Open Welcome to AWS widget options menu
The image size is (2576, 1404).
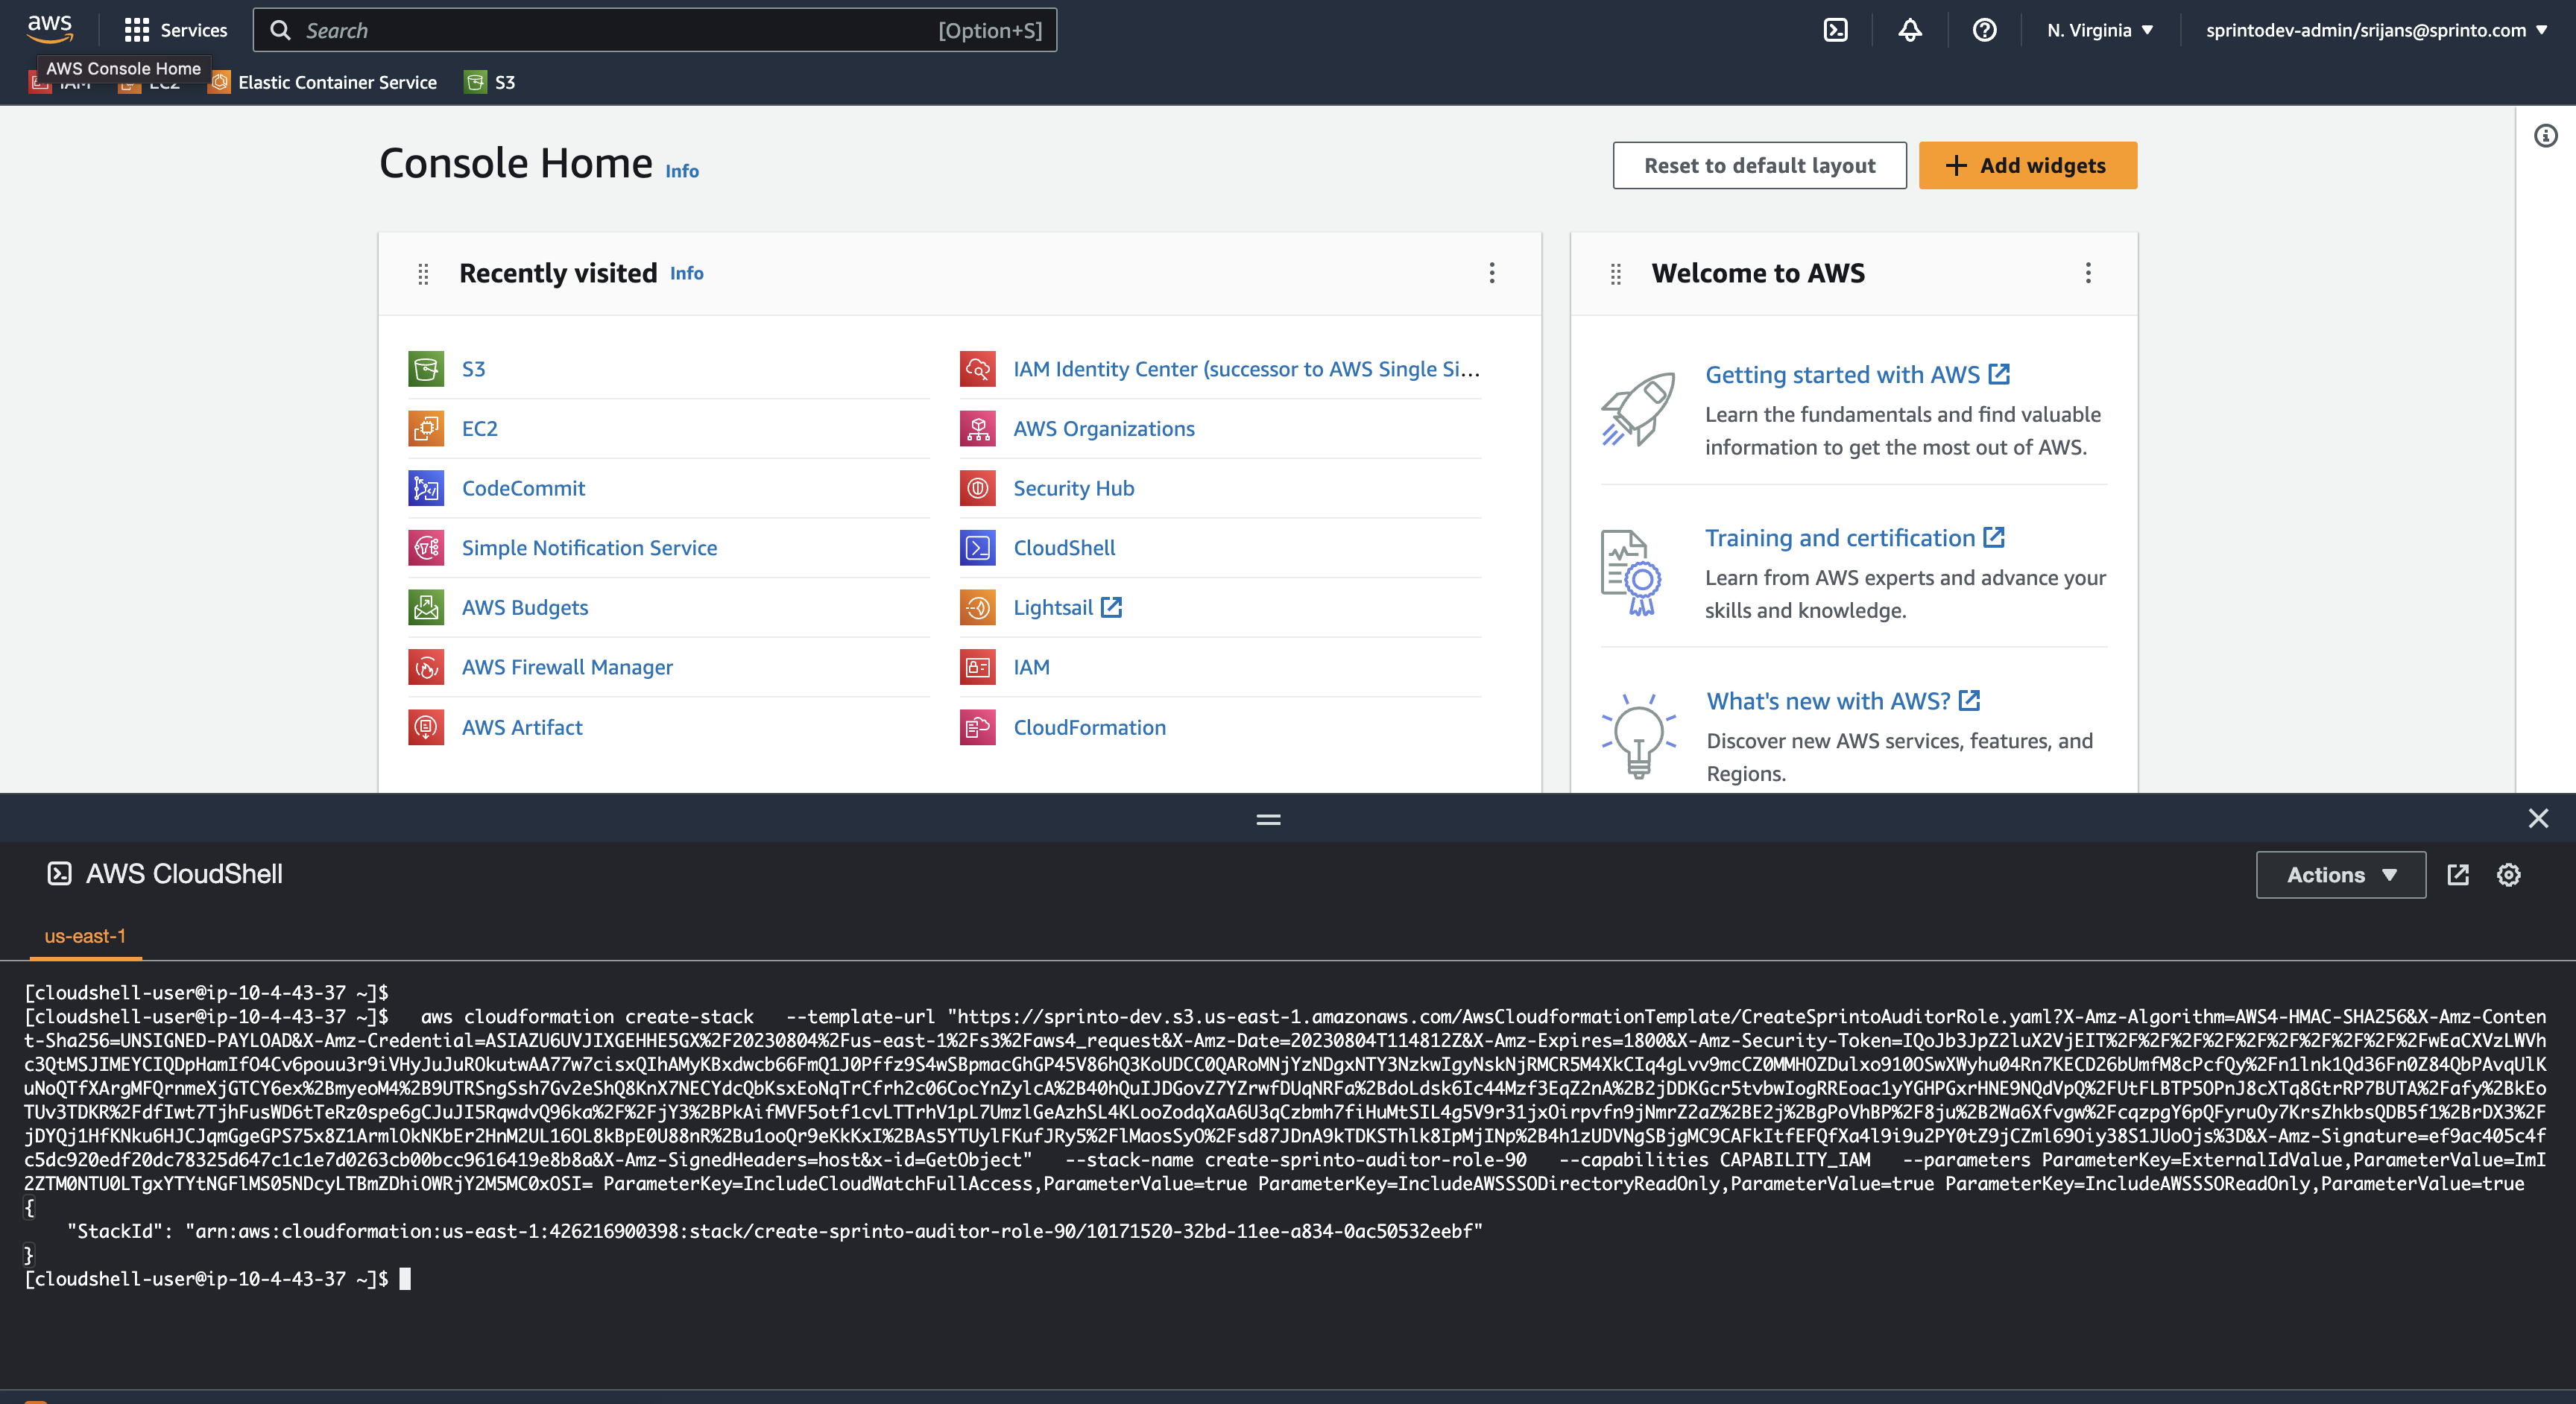pyautogui.click(x=2087, y=273)
